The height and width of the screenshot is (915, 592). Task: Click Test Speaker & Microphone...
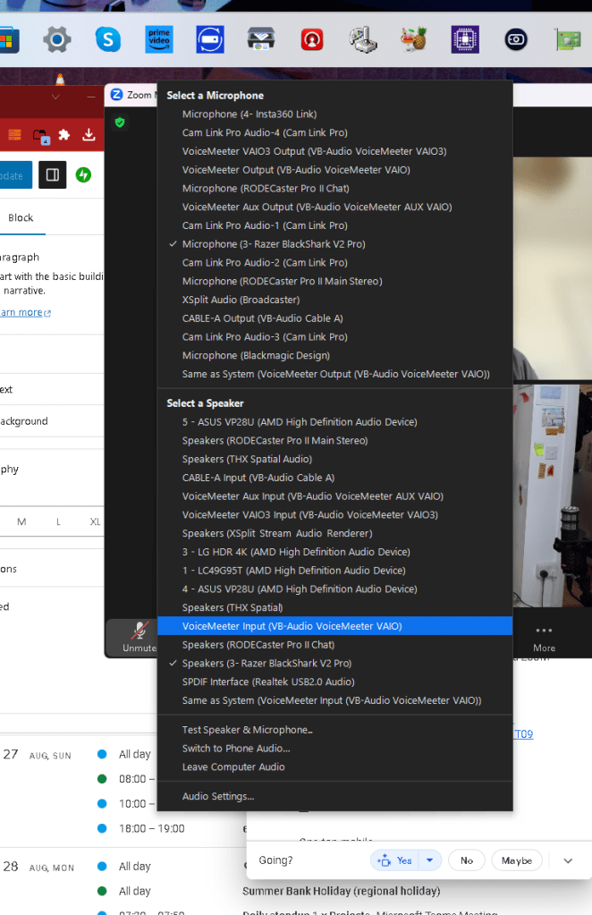pos(334,730)
